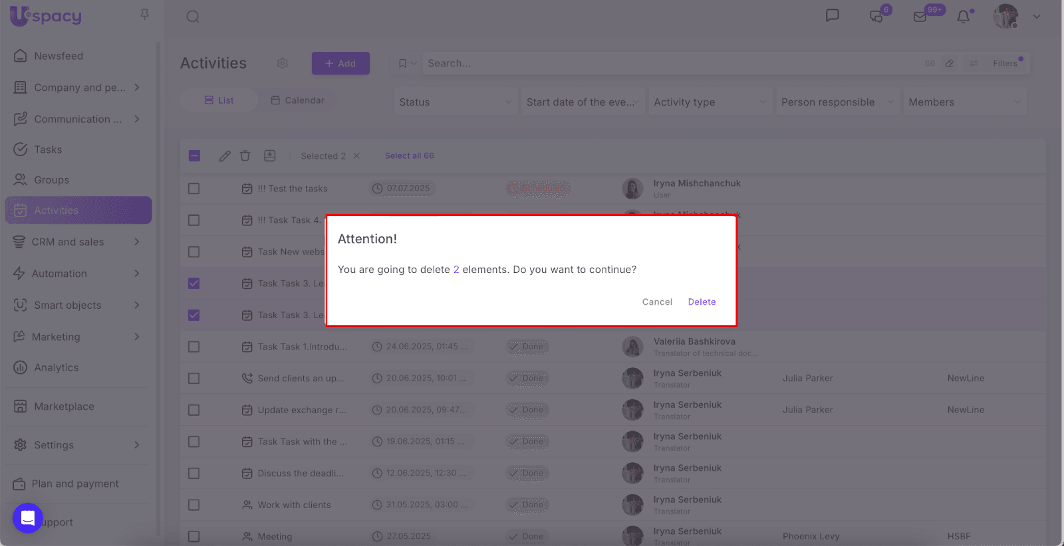Click the Select all 66 link
Screen dimensions: 1064x546
click(409, 156)
